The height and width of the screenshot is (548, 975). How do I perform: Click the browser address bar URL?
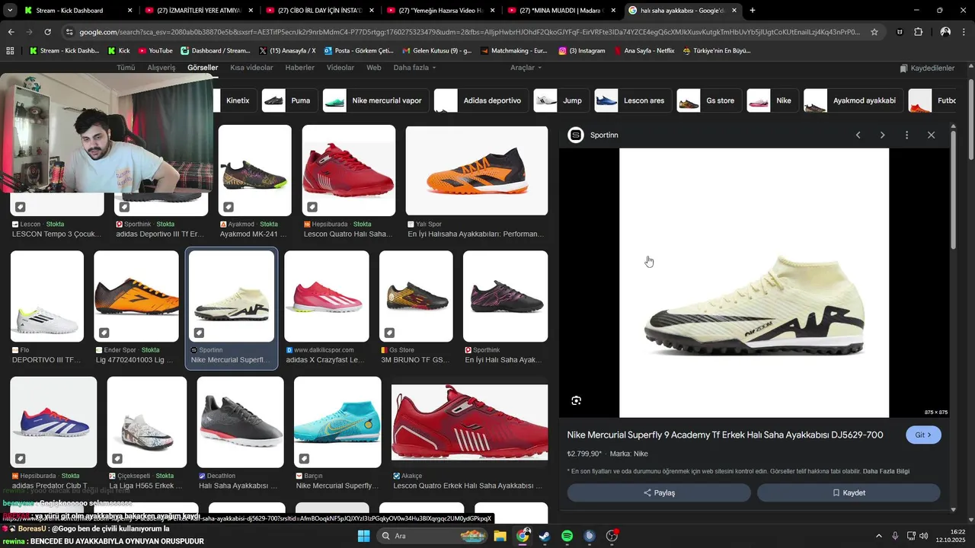pos(469,32)
